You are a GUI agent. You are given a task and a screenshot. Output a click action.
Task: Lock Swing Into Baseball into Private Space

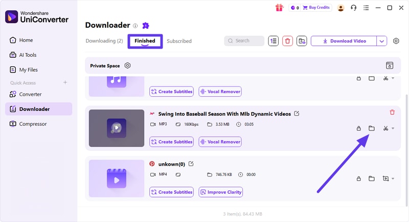359,128
